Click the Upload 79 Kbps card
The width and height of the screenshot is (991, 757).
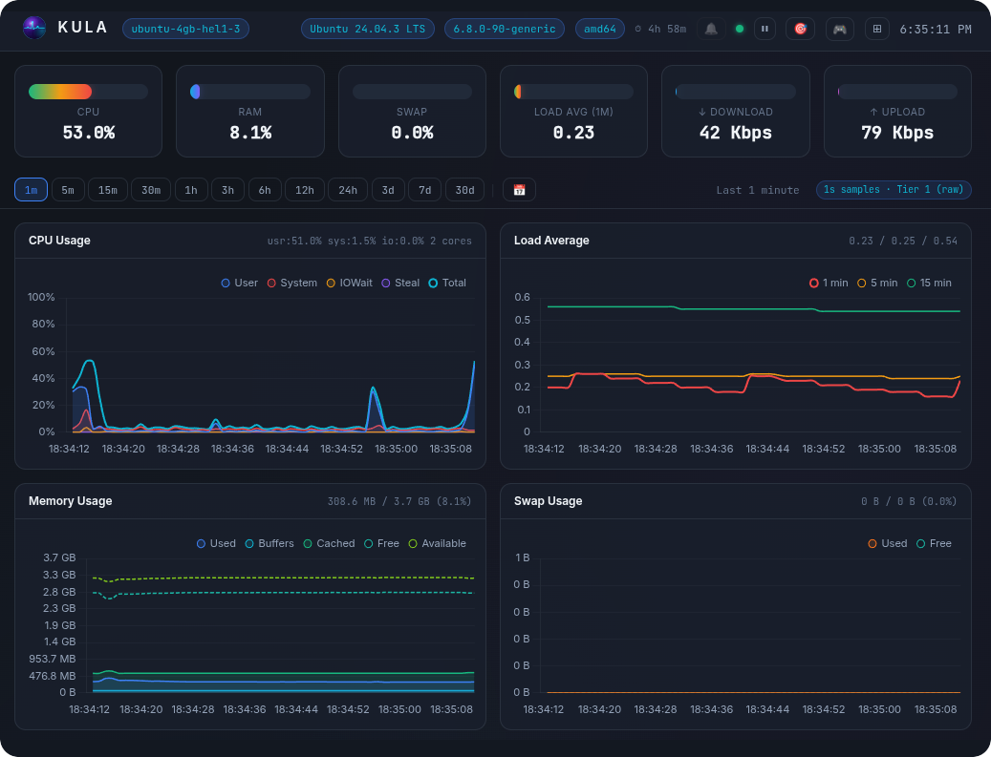click(x=897, y=111)
